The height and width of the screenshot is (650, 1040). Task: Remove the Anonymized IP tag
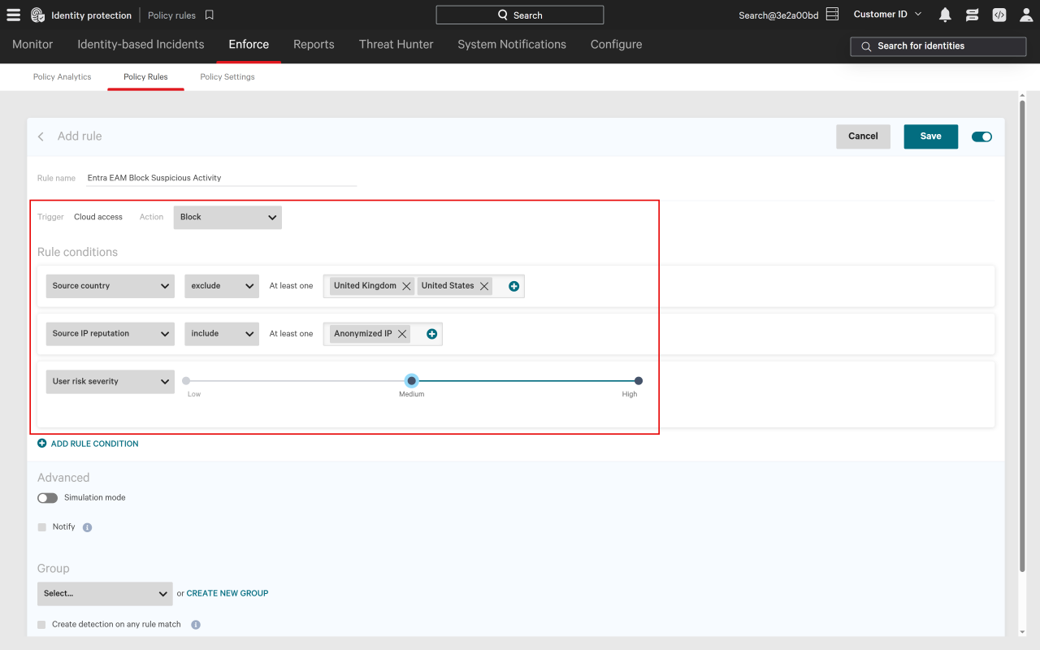(402, 334)
